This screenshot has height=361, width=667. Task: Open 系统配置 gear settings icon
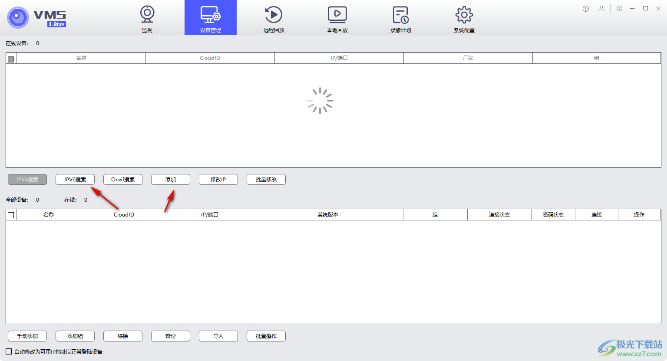click(464, 15)
